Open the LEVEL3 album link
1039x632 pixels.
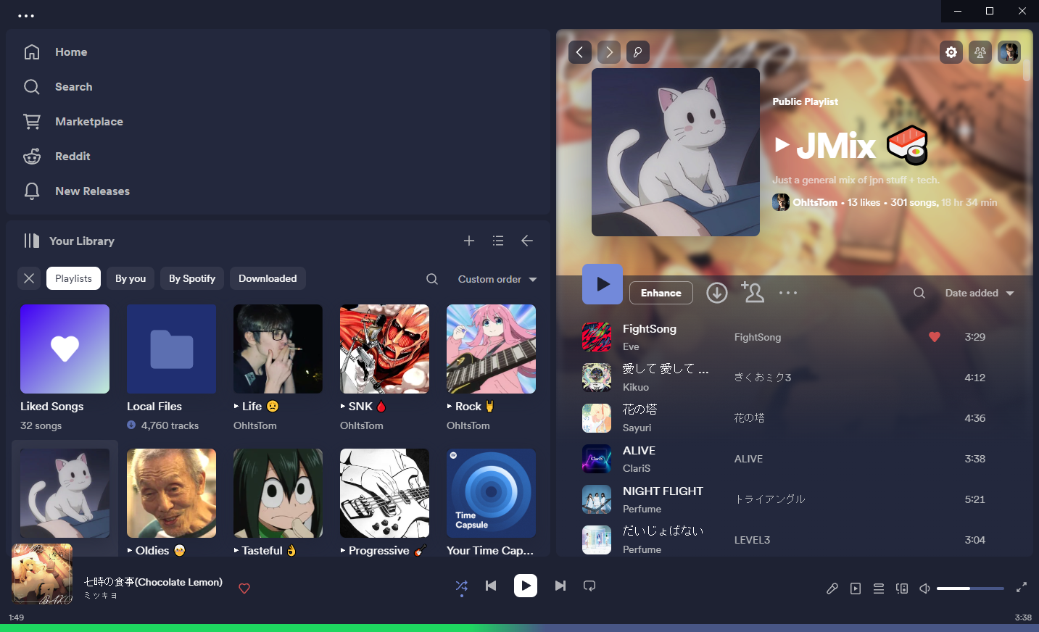pos(752,540)
